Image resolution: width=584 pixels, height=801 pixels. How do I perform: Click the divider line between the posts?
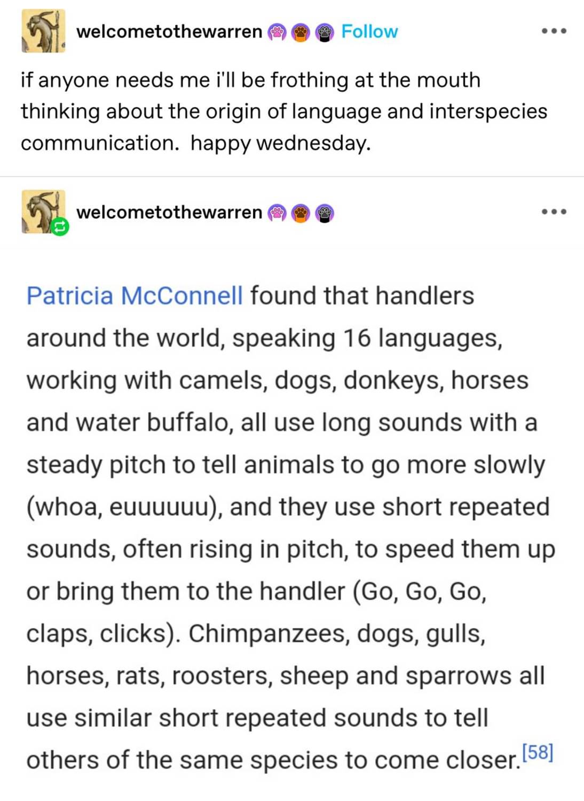pos(292,176)
